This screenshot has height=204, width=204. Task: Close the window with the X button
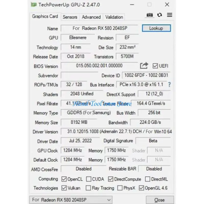(x=167, y=5)
